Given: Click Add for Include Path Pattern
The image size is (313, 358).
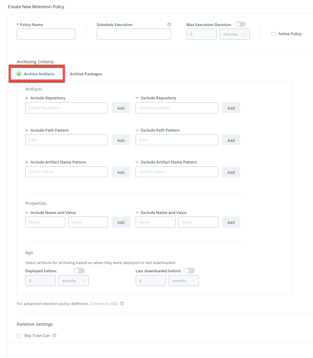Looking at the screenshot, I should 121,140.
